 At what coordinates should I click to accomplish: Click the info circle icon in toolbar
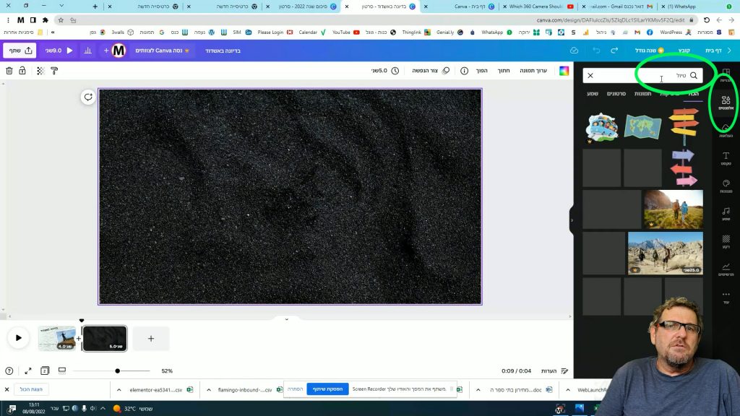pos(465,71)
